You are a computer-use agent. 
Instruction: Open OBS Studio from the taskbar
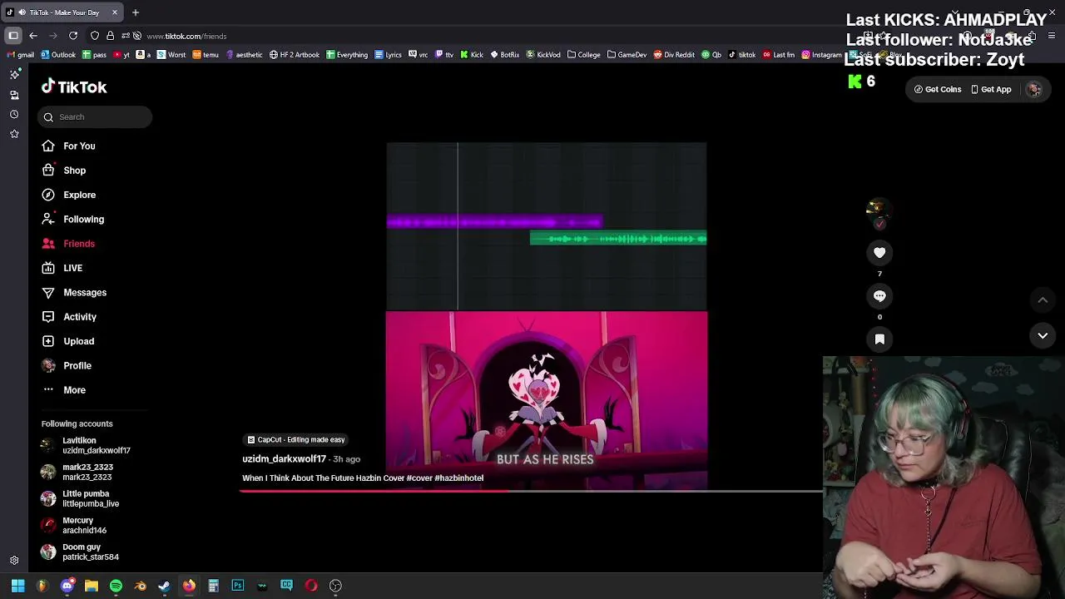[x=335, y=586]
